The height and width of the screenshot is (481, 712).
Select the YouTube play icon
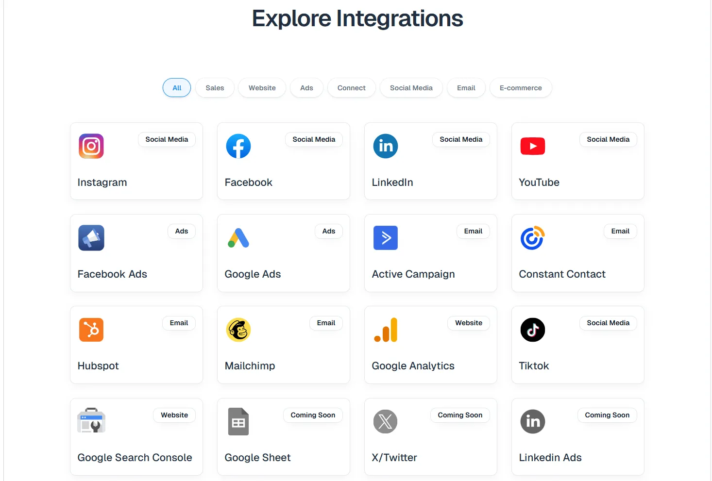coord(532,146)
